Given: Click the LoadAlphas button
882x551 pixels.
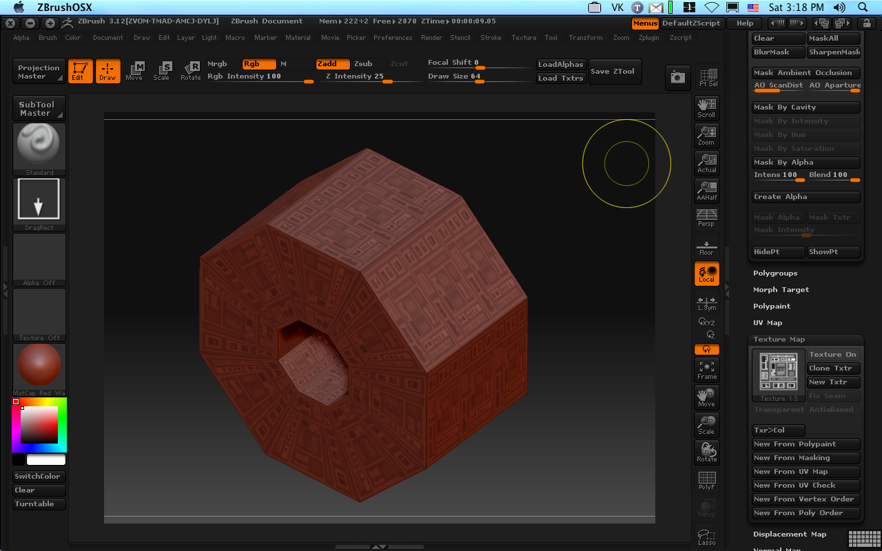Looking at the screenshot, I should click(x=561, y=65).
